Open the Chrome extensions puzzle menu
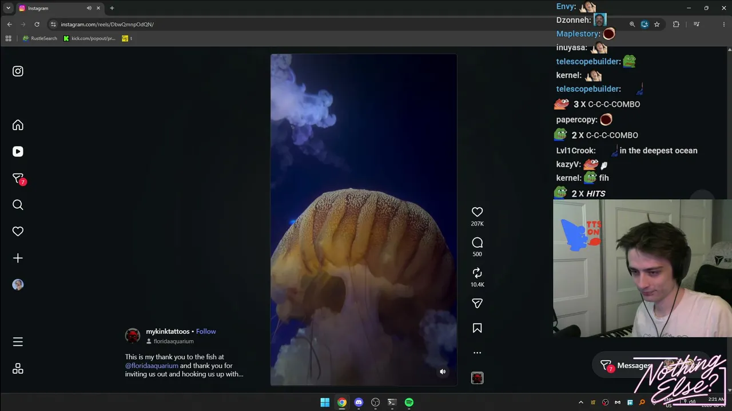732x411 pixels. tap(676, 25)
